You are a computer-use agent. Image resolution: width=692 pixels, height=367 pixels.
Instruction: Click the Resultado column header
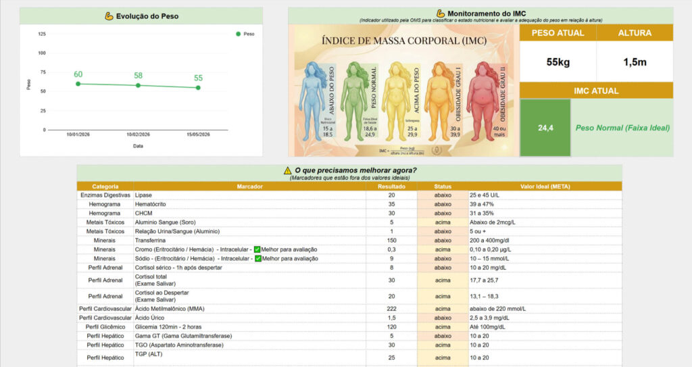[x=391, y=187]
